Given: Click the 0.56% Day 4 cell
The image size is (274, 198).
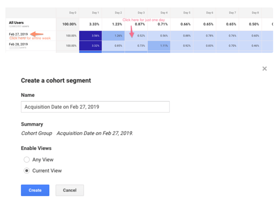Looking at the screenshot, I should pyautogui.click(x=159, y=36).
